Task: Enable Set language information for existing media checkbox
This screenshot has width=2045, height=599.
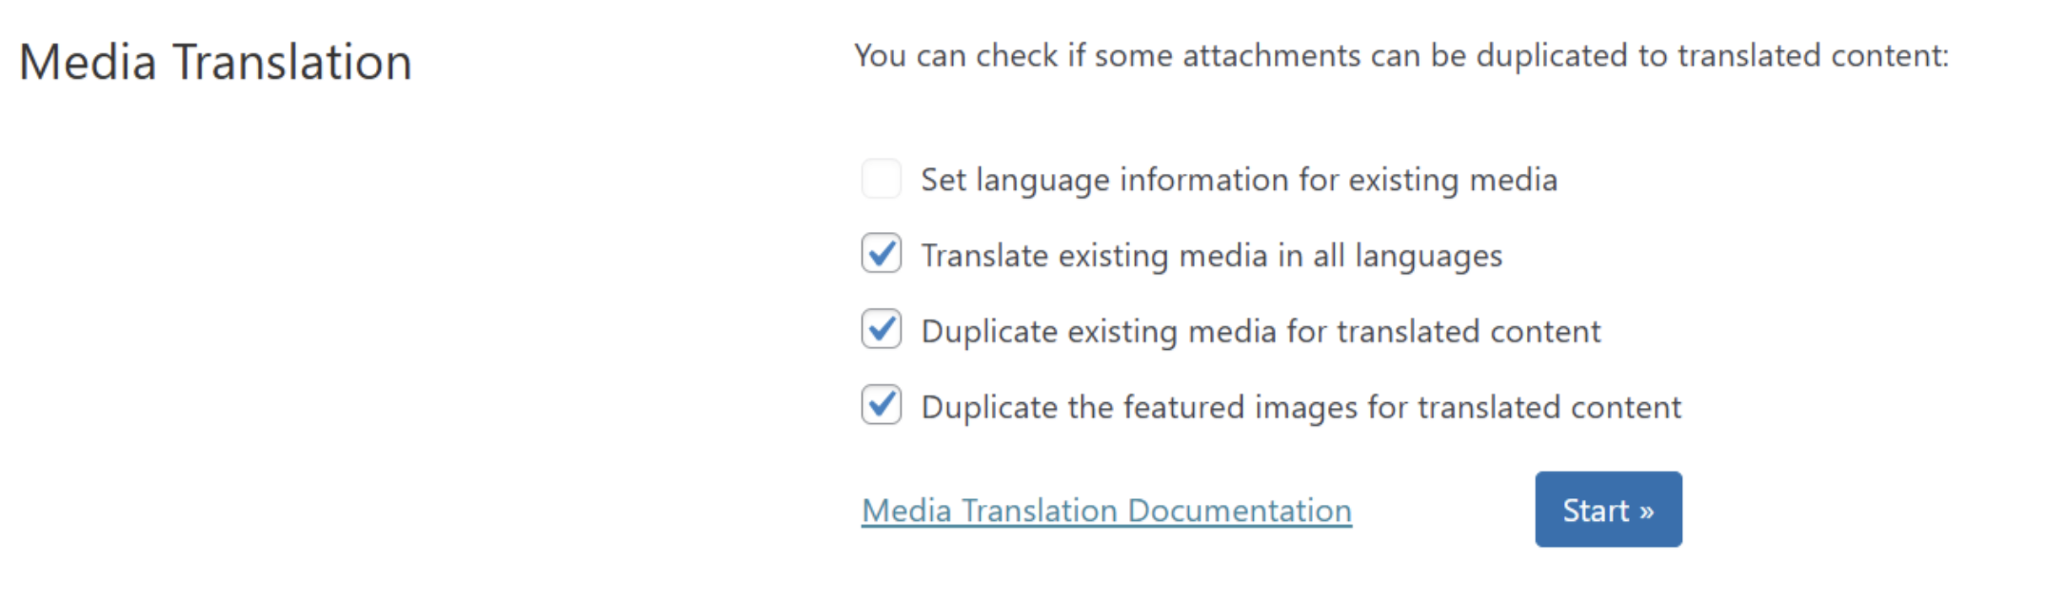Action: [x=882, y=179]
